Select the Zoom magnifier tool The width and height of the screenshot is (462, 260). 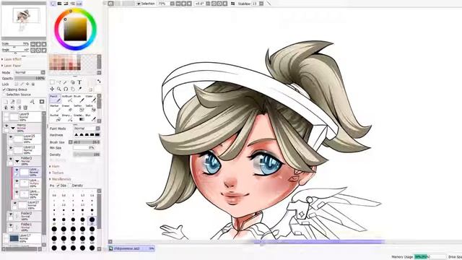(59, 89)
